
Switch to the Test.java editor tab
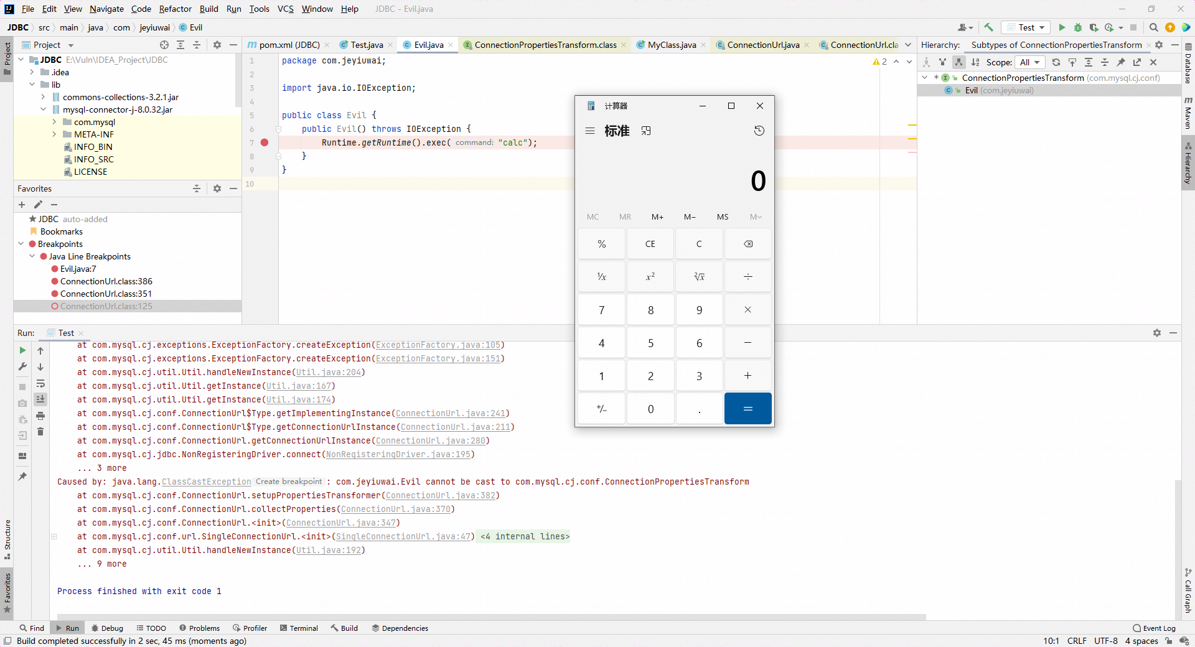coord(366,45)
